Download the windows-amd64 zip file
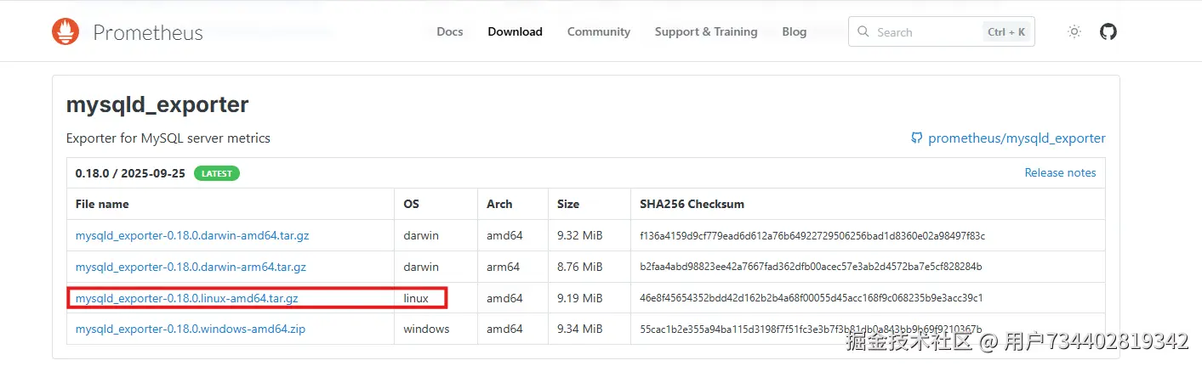Image resolution: width=1202 pixels, height=366 pixels. [x=191, y=329]
